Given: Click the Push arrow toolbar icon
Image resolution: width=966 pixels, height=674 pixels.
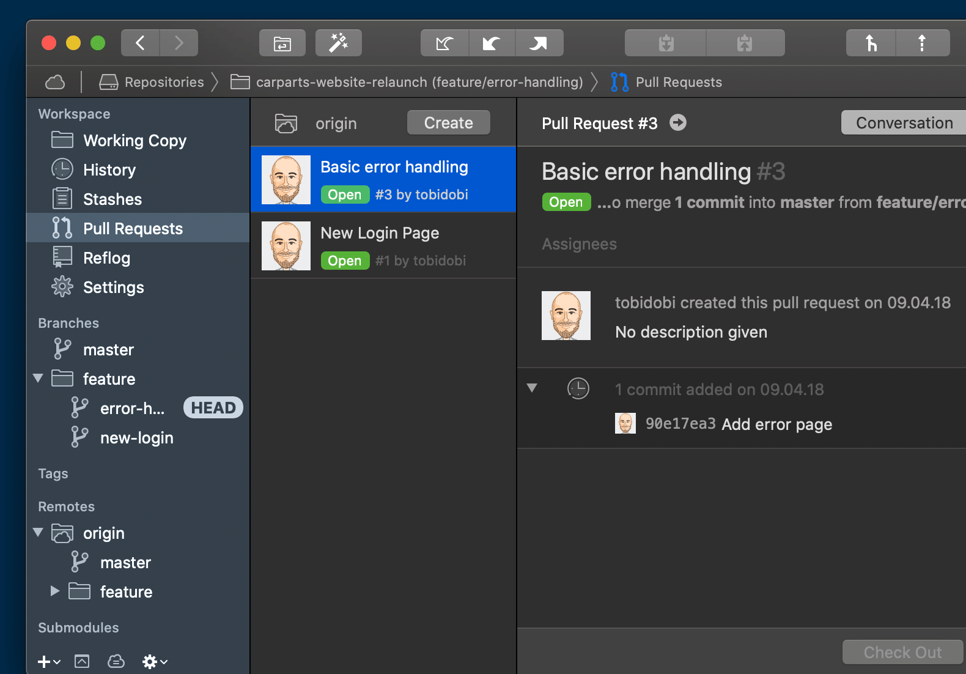Looking at the screenshot, I should (x=539, y=43).
